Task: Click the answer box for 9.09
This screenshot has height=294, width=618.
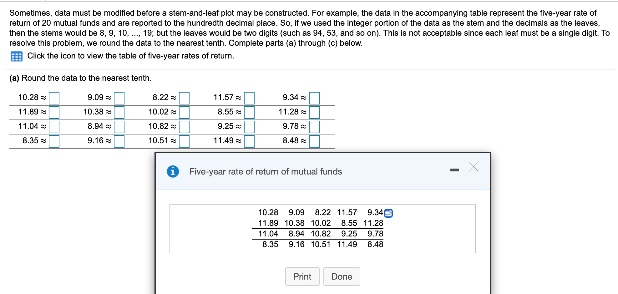Action: click(119, 98)
